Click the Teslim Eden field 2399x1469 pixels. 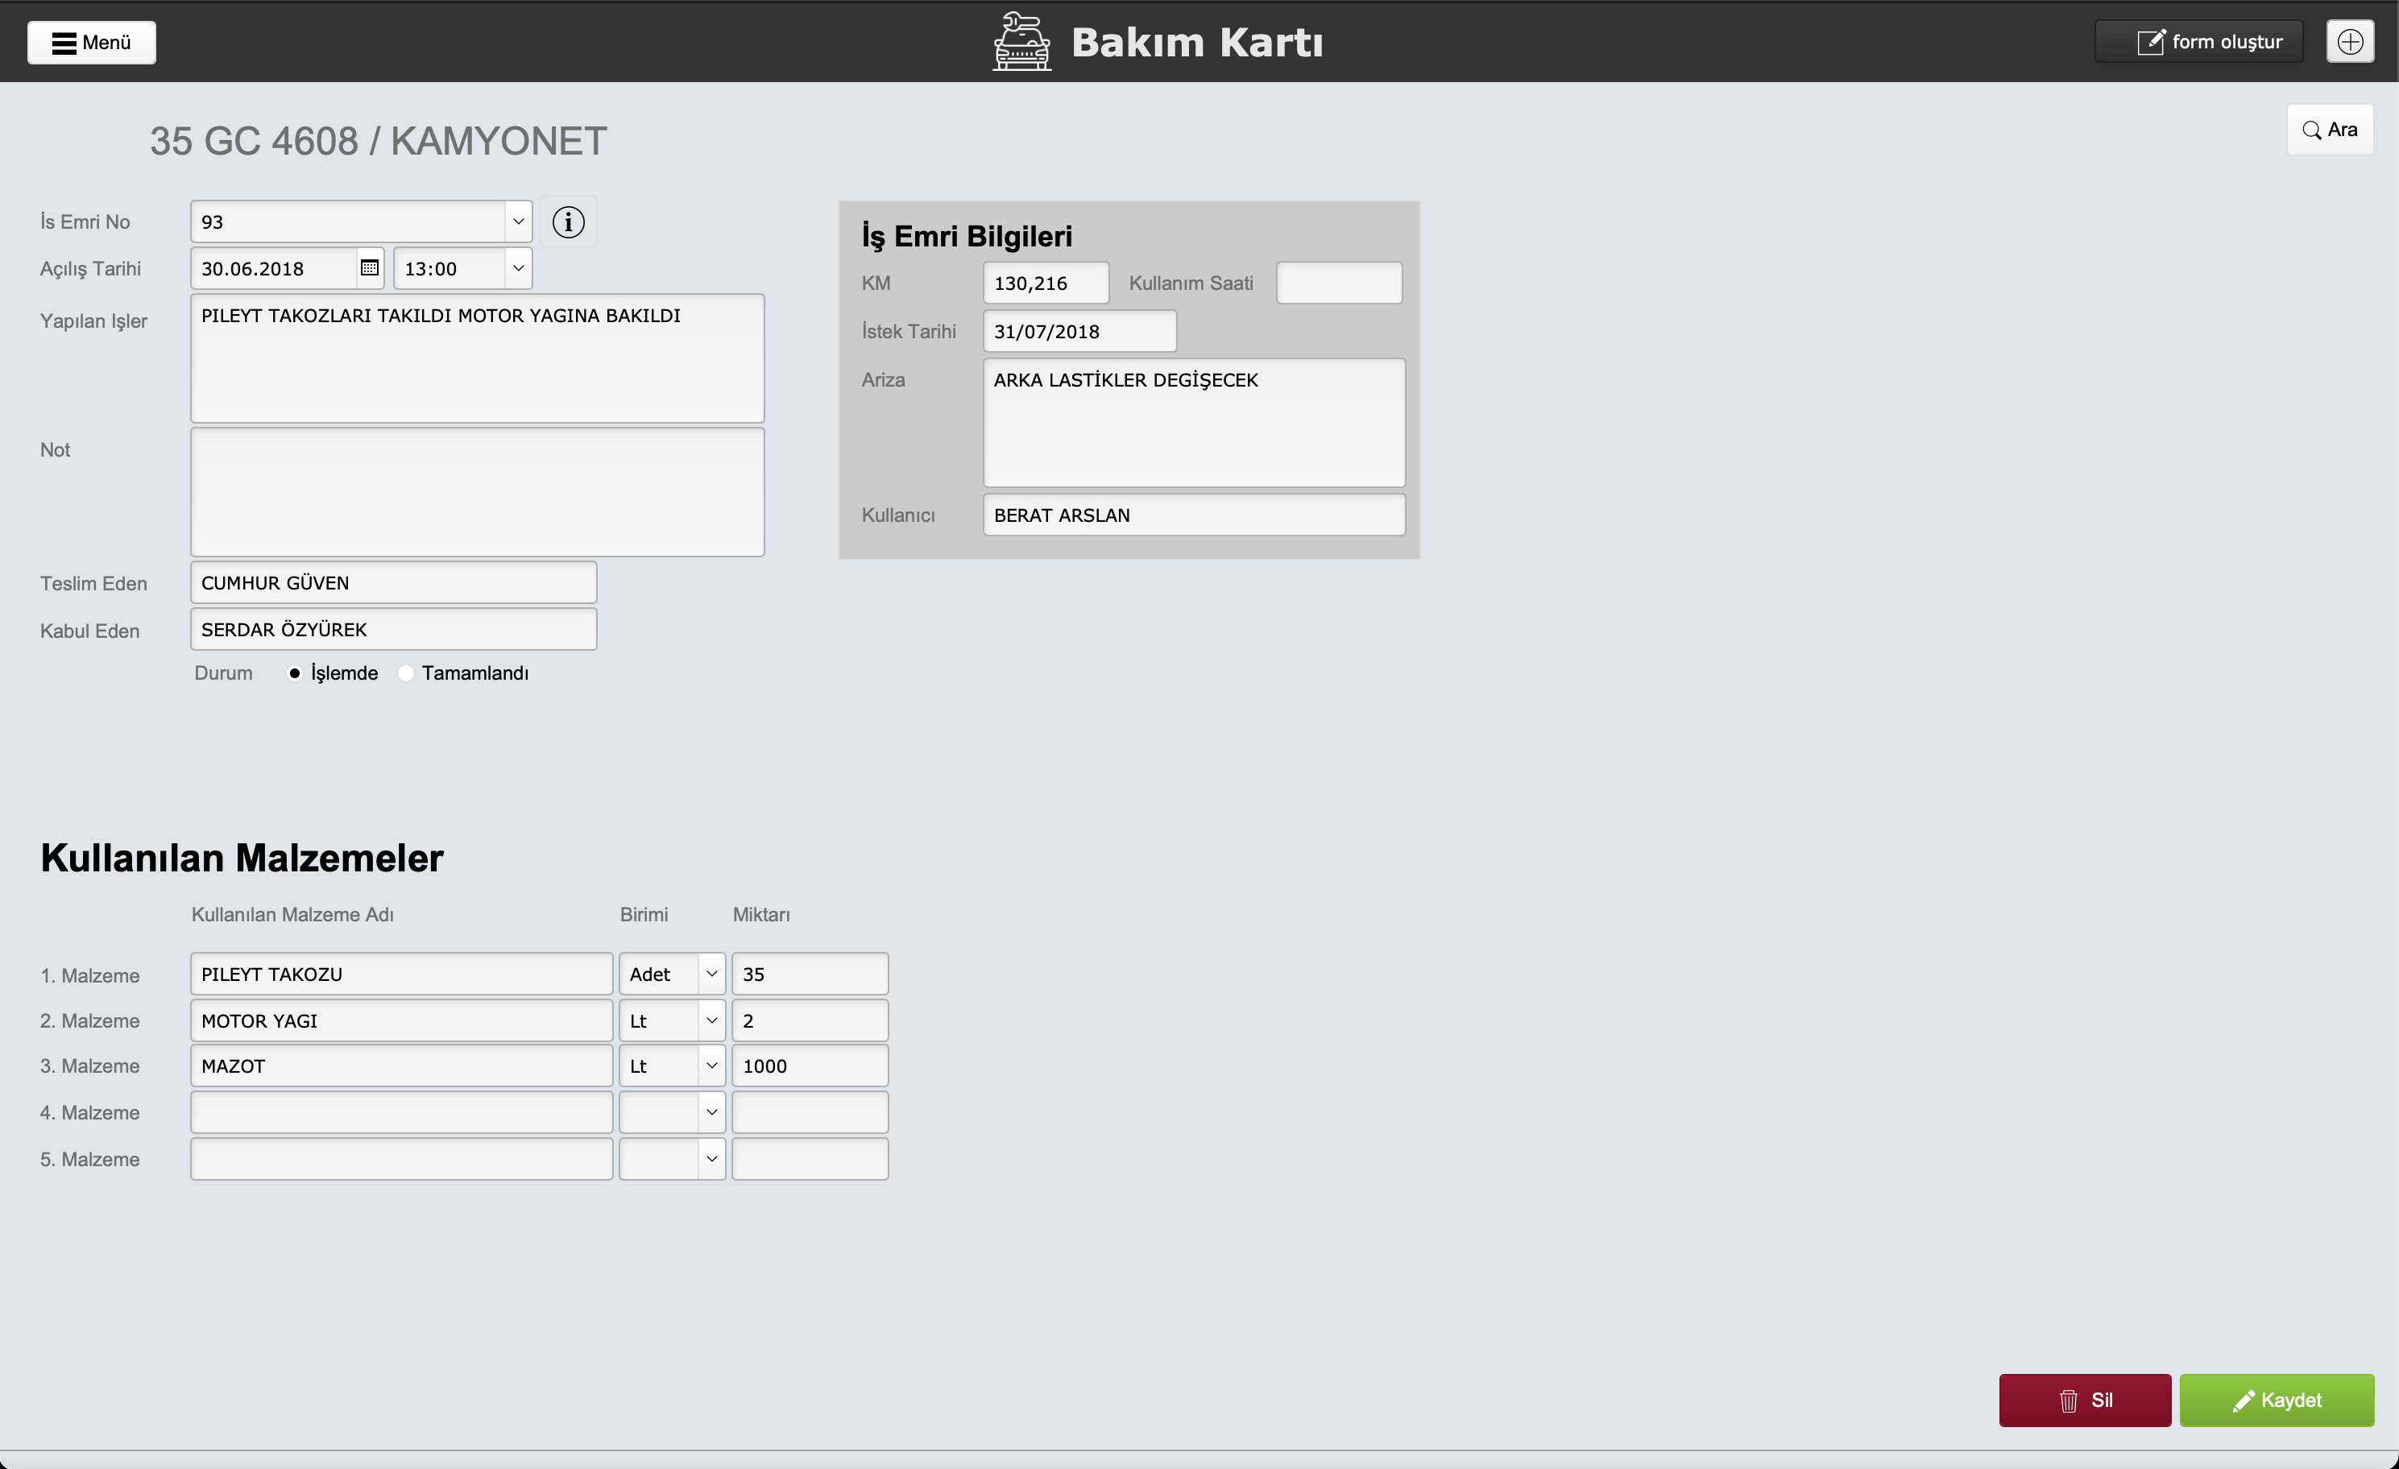click(x=393, y=582)
